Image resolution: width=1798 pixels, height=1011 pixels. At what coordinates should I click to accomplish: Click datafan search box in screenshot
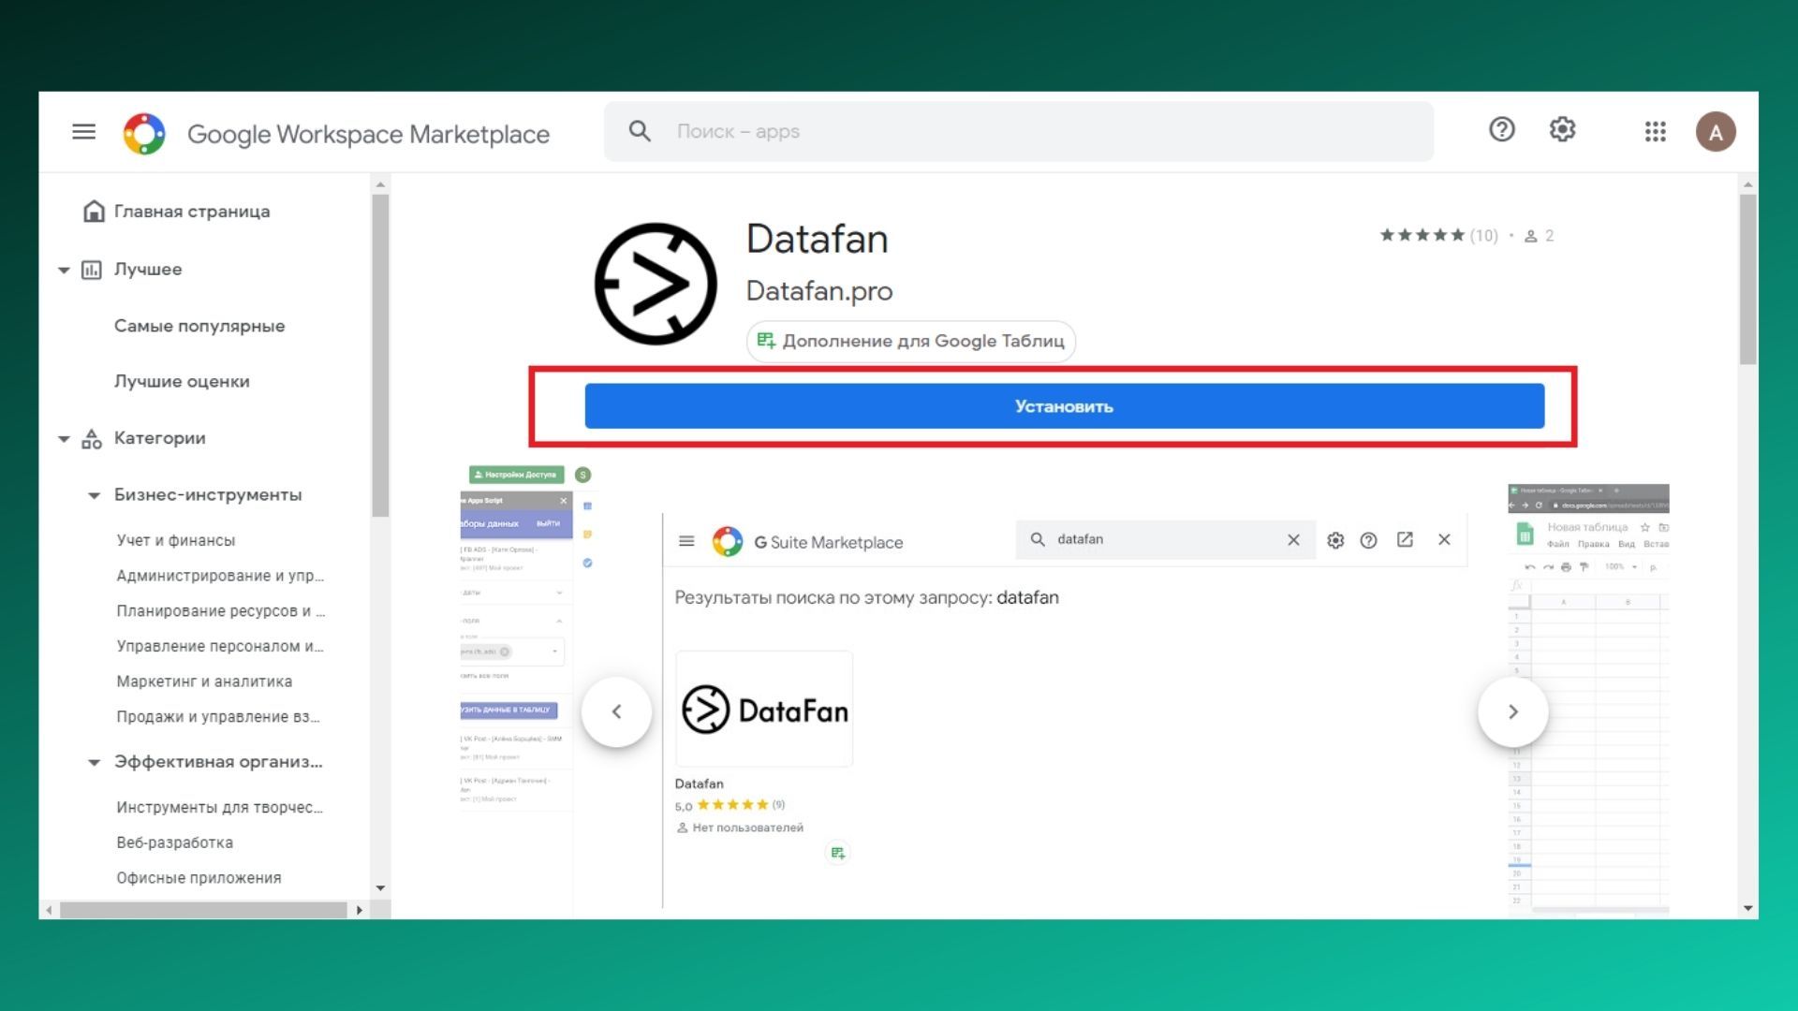1166,539
